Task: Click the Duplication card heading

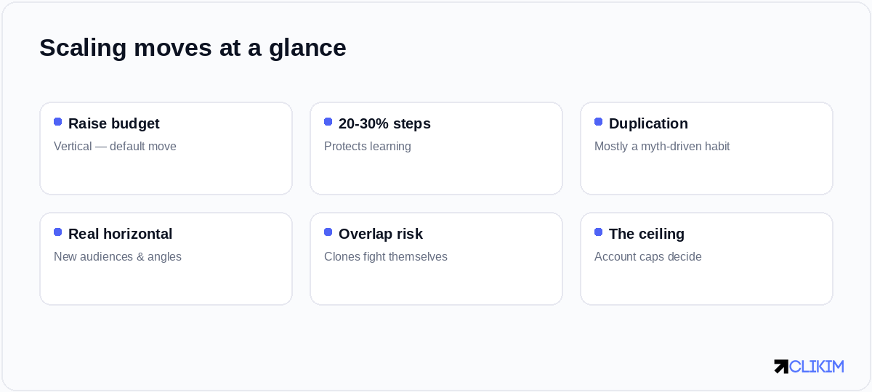Action: [648, 123]
